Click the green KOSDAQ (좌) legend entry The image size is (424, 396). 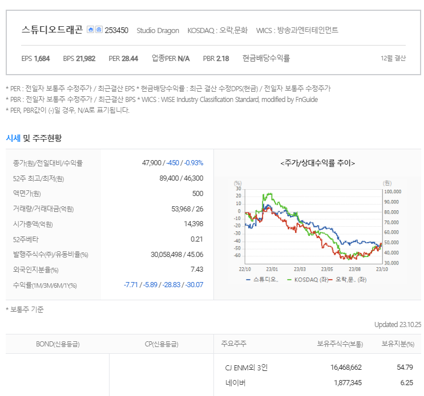(308, 280)
